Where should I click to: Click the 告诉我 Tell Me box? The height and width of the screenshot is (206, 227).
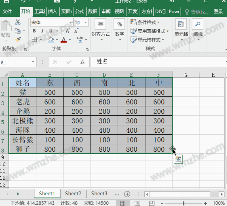pos(197,12)
